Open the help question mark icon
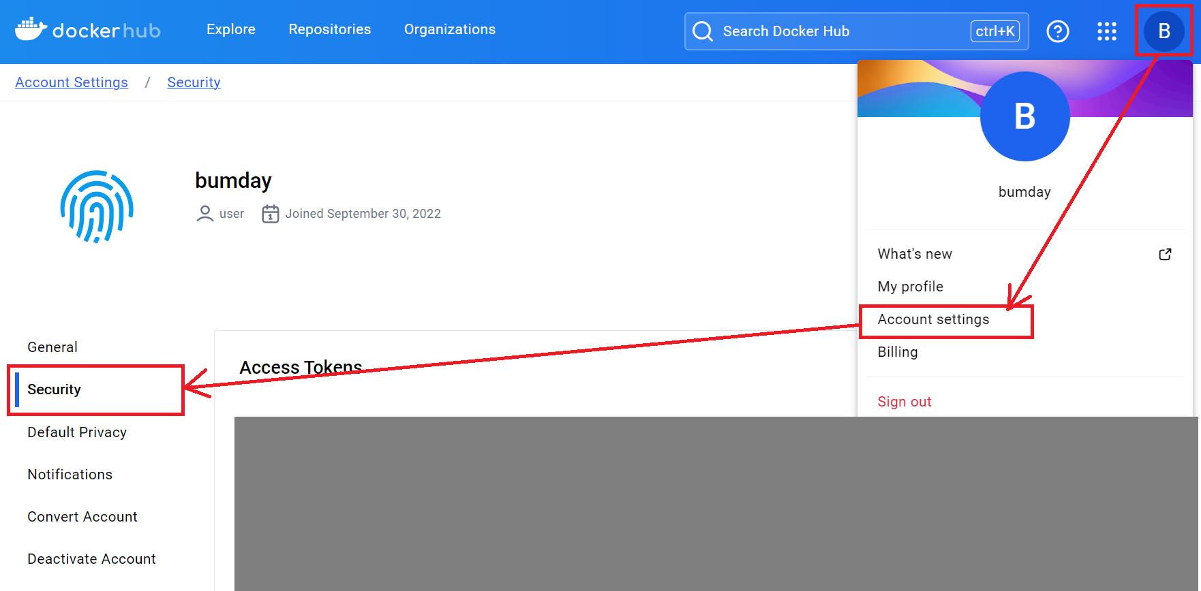Screen dimensions: 1201x591 click(1058, 31)
